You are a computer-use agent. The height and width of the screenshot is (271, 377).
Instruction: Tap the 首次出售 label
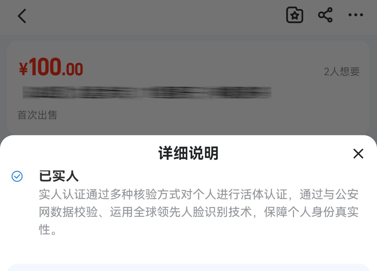click(37, 115)
